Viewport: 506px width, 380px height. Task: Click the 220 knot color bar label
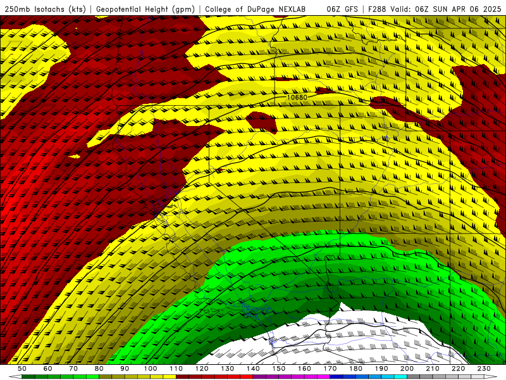[x=458, y=369]
